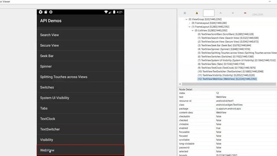Collapse the (1) FrameLayout node
This screenshot has width=277, height=156.
190,27
